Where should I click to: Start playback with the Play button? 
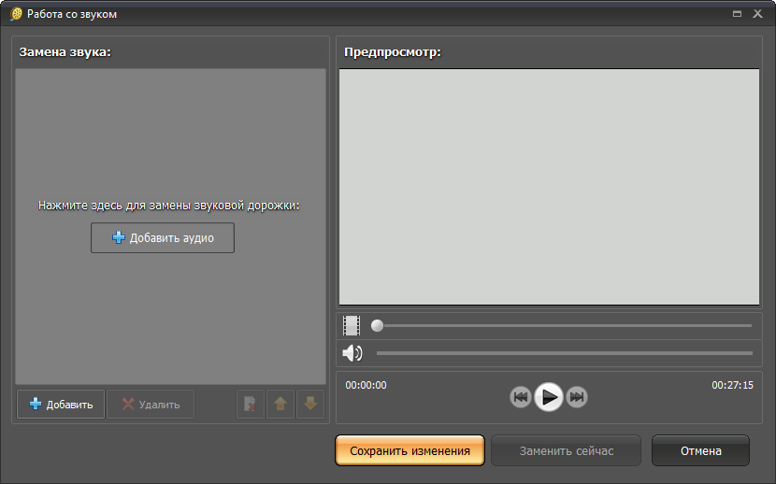pos(549,397)
